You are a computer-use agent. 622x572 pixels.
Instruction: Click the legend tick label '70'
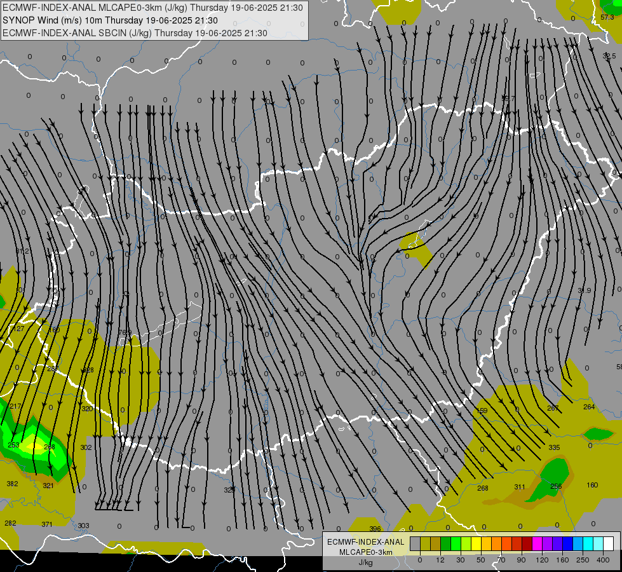coord(501,560)
